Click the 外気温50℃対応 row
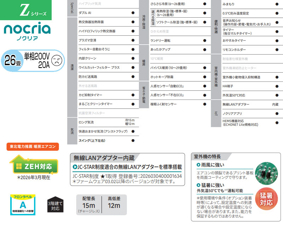 [x=252, y=95]
